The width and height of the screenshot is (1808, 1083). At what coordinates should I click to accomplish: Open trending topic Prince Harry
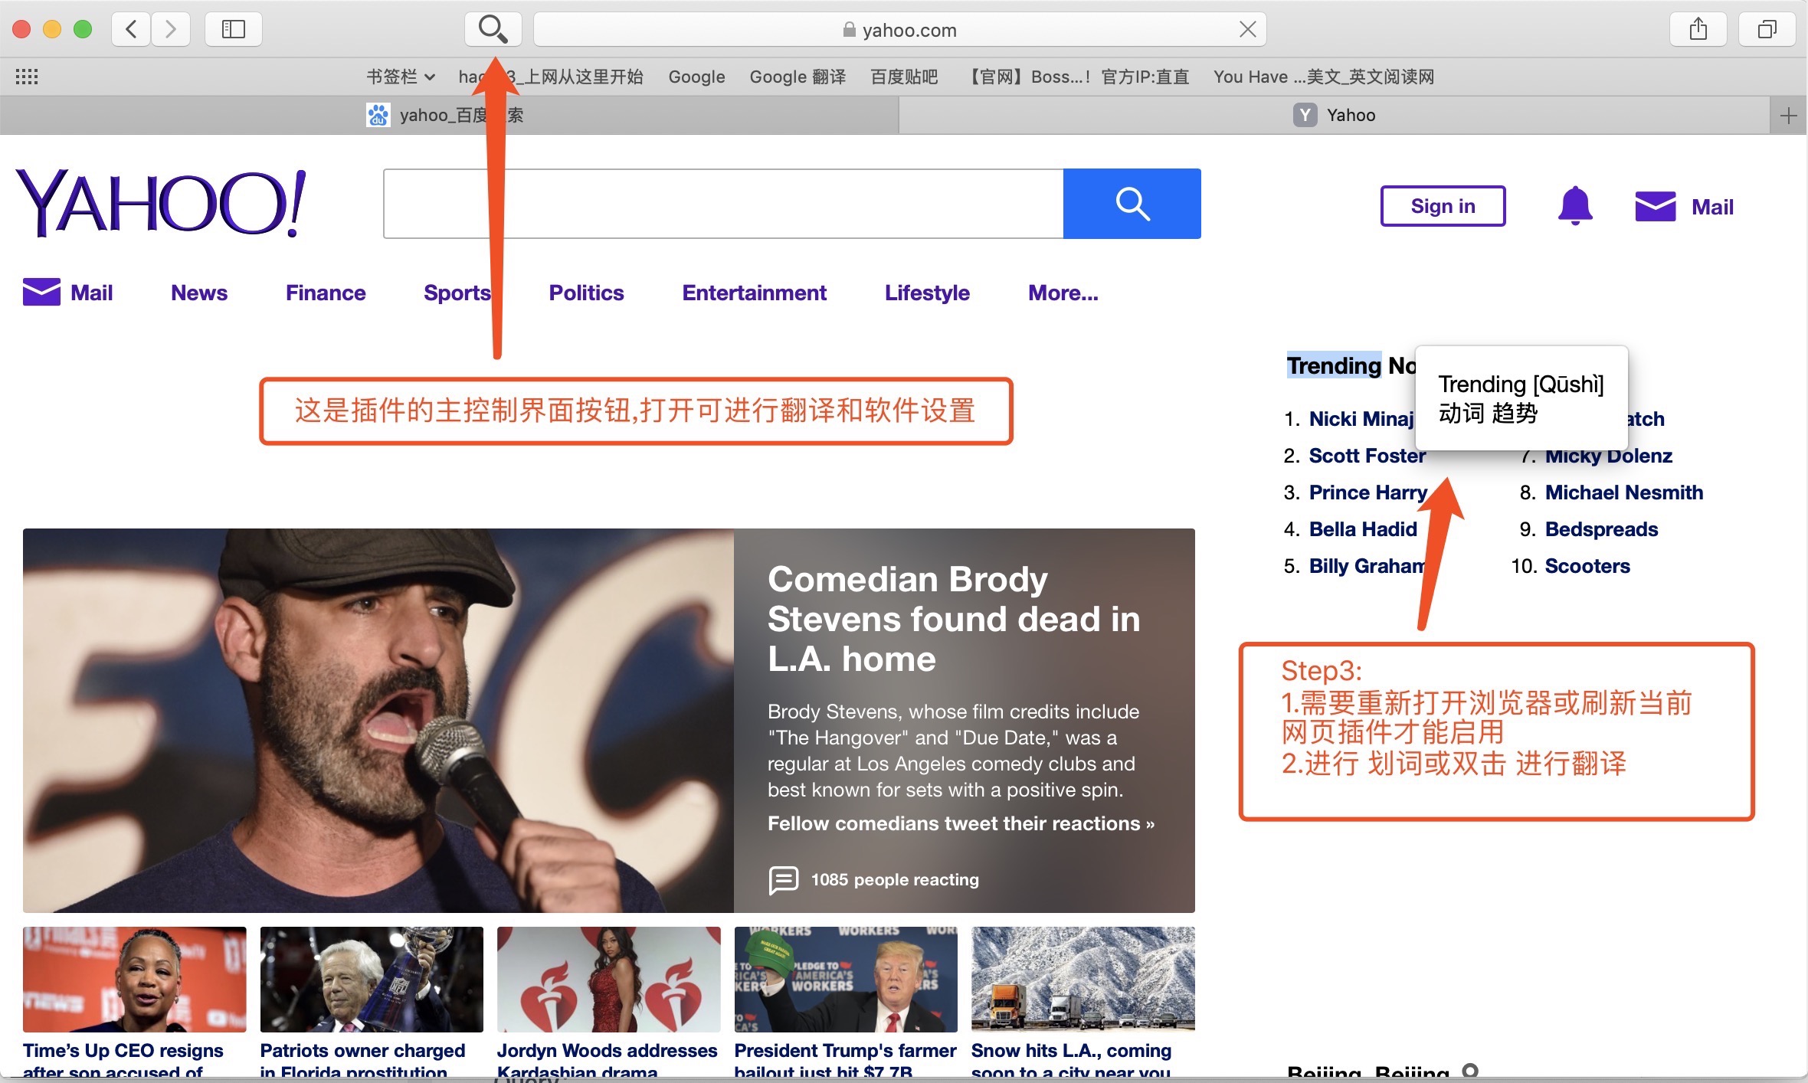[x=1368, y=492]
